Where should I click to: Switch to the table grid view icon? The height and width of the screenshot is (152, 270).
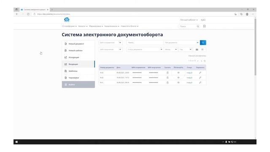tap(197, 49)
